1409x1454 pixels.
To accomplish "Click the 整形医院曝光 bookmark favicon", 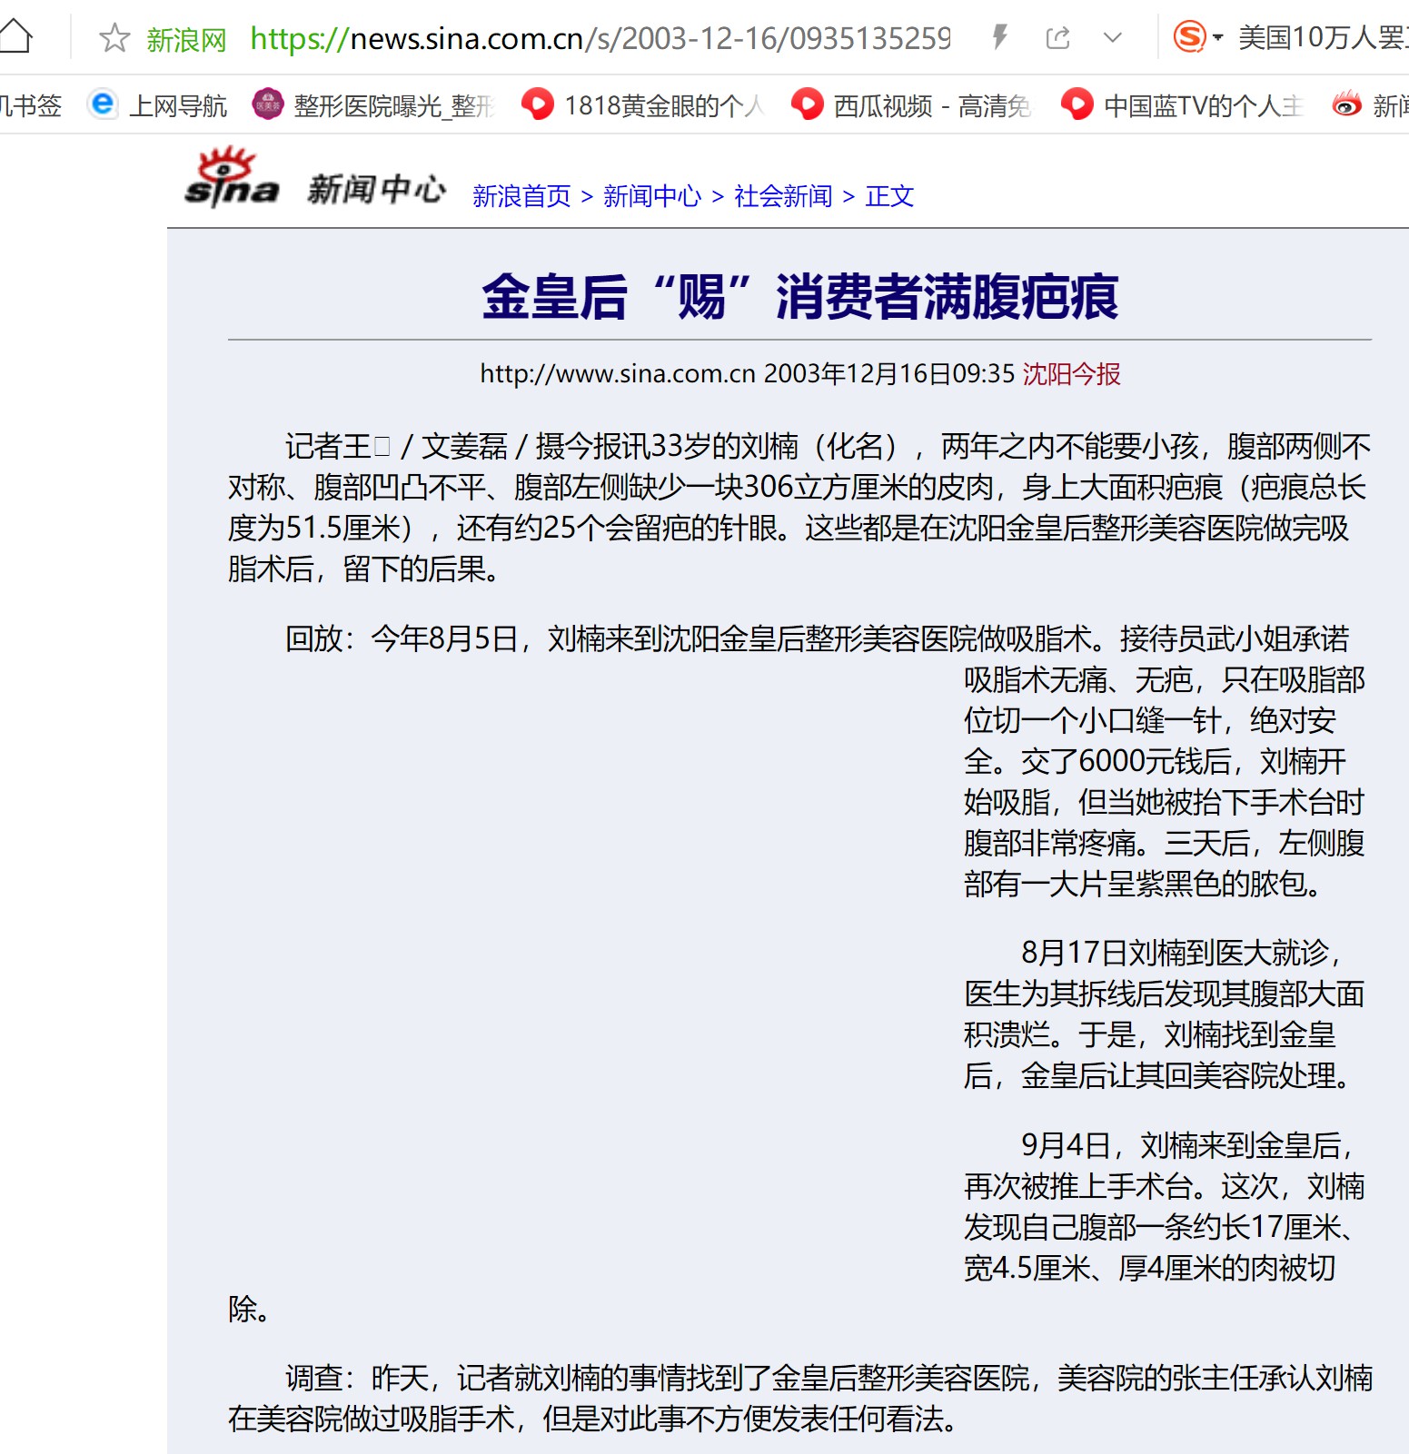I will [267, 104].
